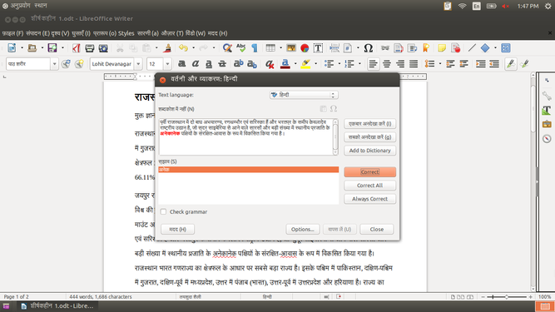Click the New Document toolbar icon
The image size is (555, 312).
point(12,47)
